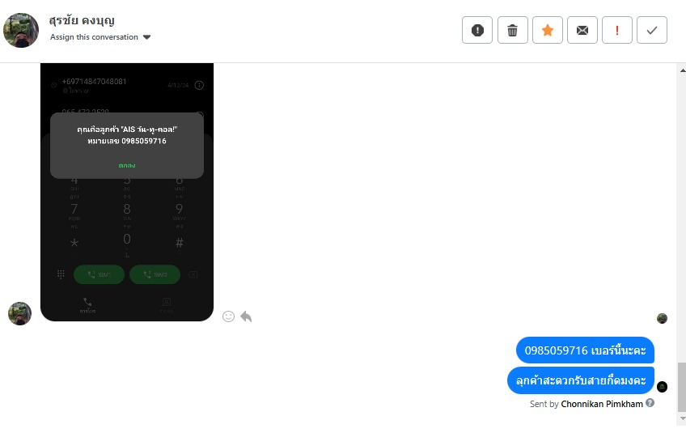The image size is (686, 433).
Task: Reply to the phone screenshot message
Action: [x=246, y=316]
